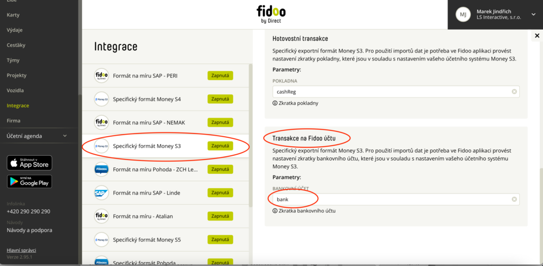The image size is (543, 266).
Task: Open the Google Play badge
Action: pyautogui.click(x=30, y=181)
